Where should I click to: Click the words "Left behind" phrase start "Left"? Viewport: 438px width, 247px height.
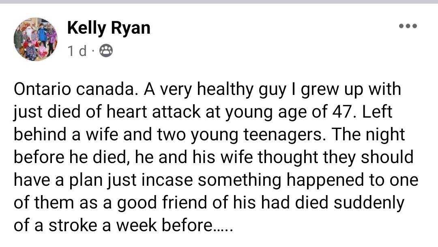[x=377, y=112]
